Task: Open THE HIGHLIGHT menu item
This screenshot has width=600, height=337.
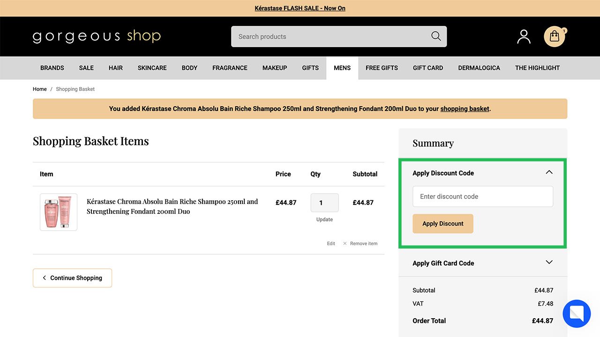Action: pyautogui.click(x=537, y=68)
